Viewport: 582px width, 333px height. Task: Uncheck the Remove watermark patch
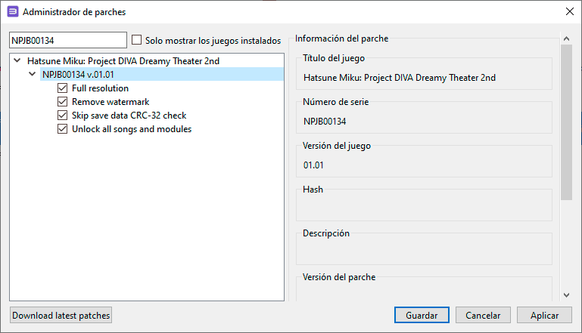click(x=62, y=101)
